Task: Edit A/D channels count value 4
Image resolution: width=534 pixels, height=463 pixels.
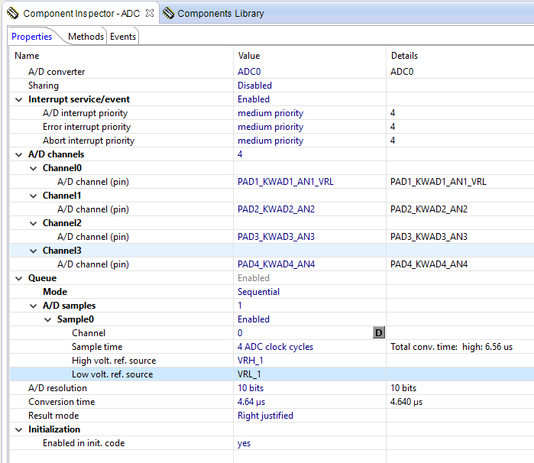Action: [240, 154]
